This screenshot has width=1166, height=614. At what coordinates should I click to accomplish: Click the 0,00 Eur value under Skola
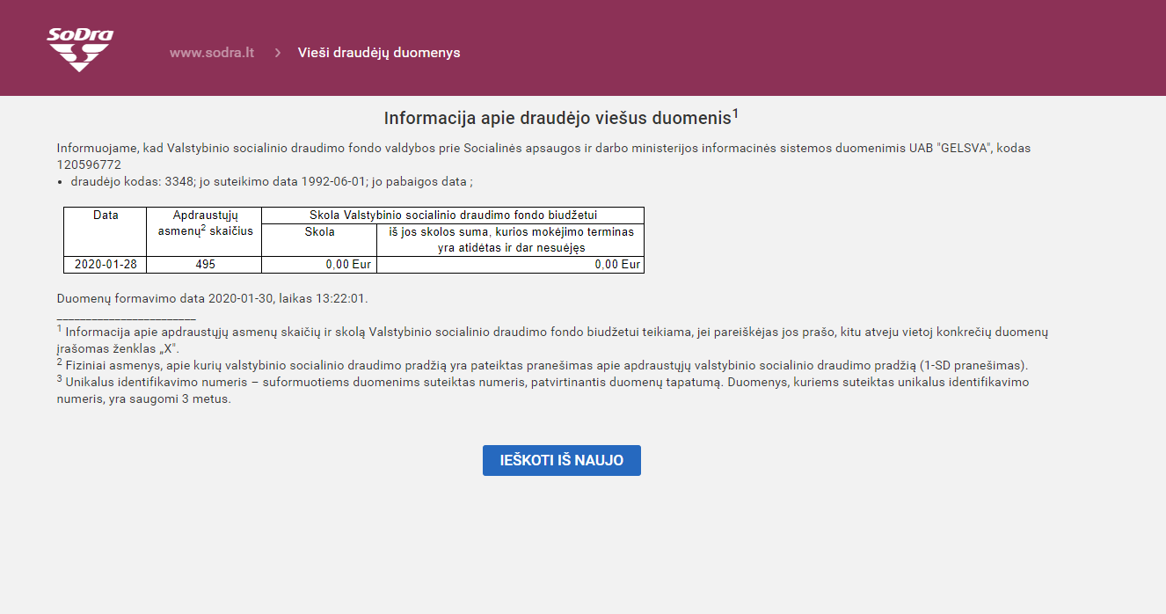coord(348,265)
